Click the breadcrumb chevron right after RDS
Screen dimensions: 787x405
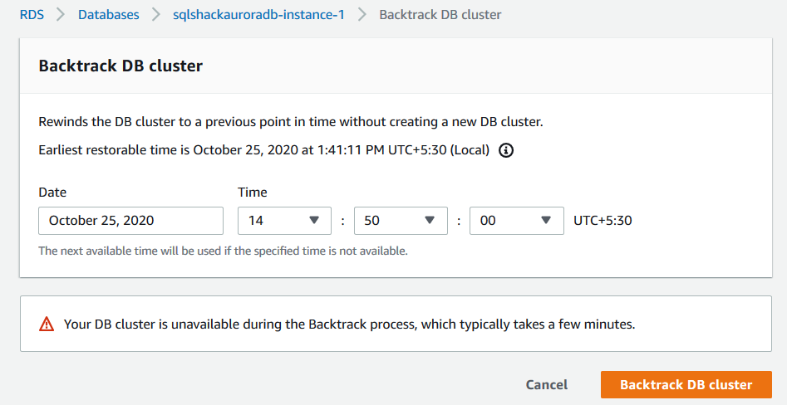60,15
